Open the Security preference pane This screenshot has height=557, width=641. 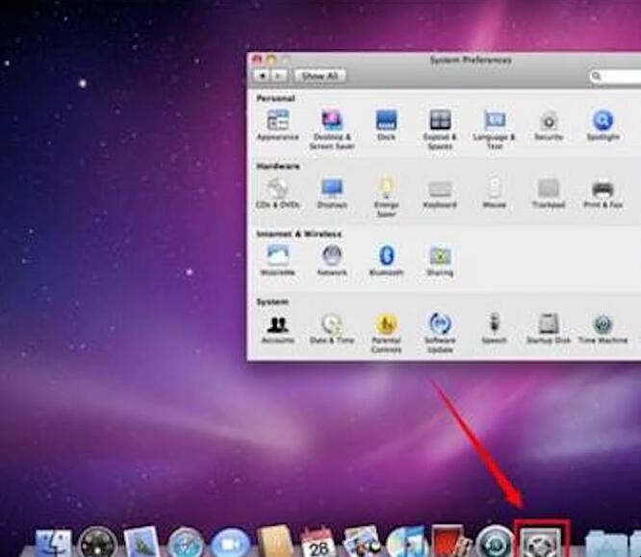(549, 122)
